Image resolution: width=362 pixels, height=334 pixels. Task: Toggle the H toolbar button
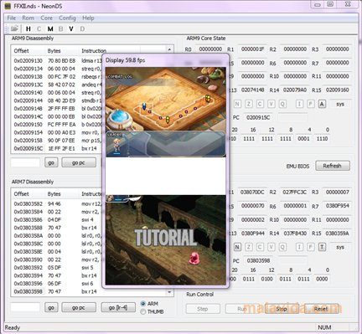(x=28, y=28)
